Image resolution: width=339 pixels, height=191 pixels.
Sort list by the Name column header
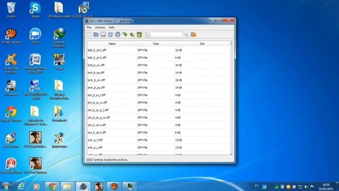click(x=112, y=44)
